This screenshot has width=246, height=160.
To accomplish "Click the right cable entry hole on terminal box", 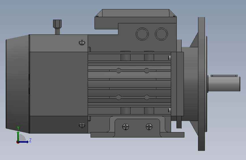I will [161, 34].
